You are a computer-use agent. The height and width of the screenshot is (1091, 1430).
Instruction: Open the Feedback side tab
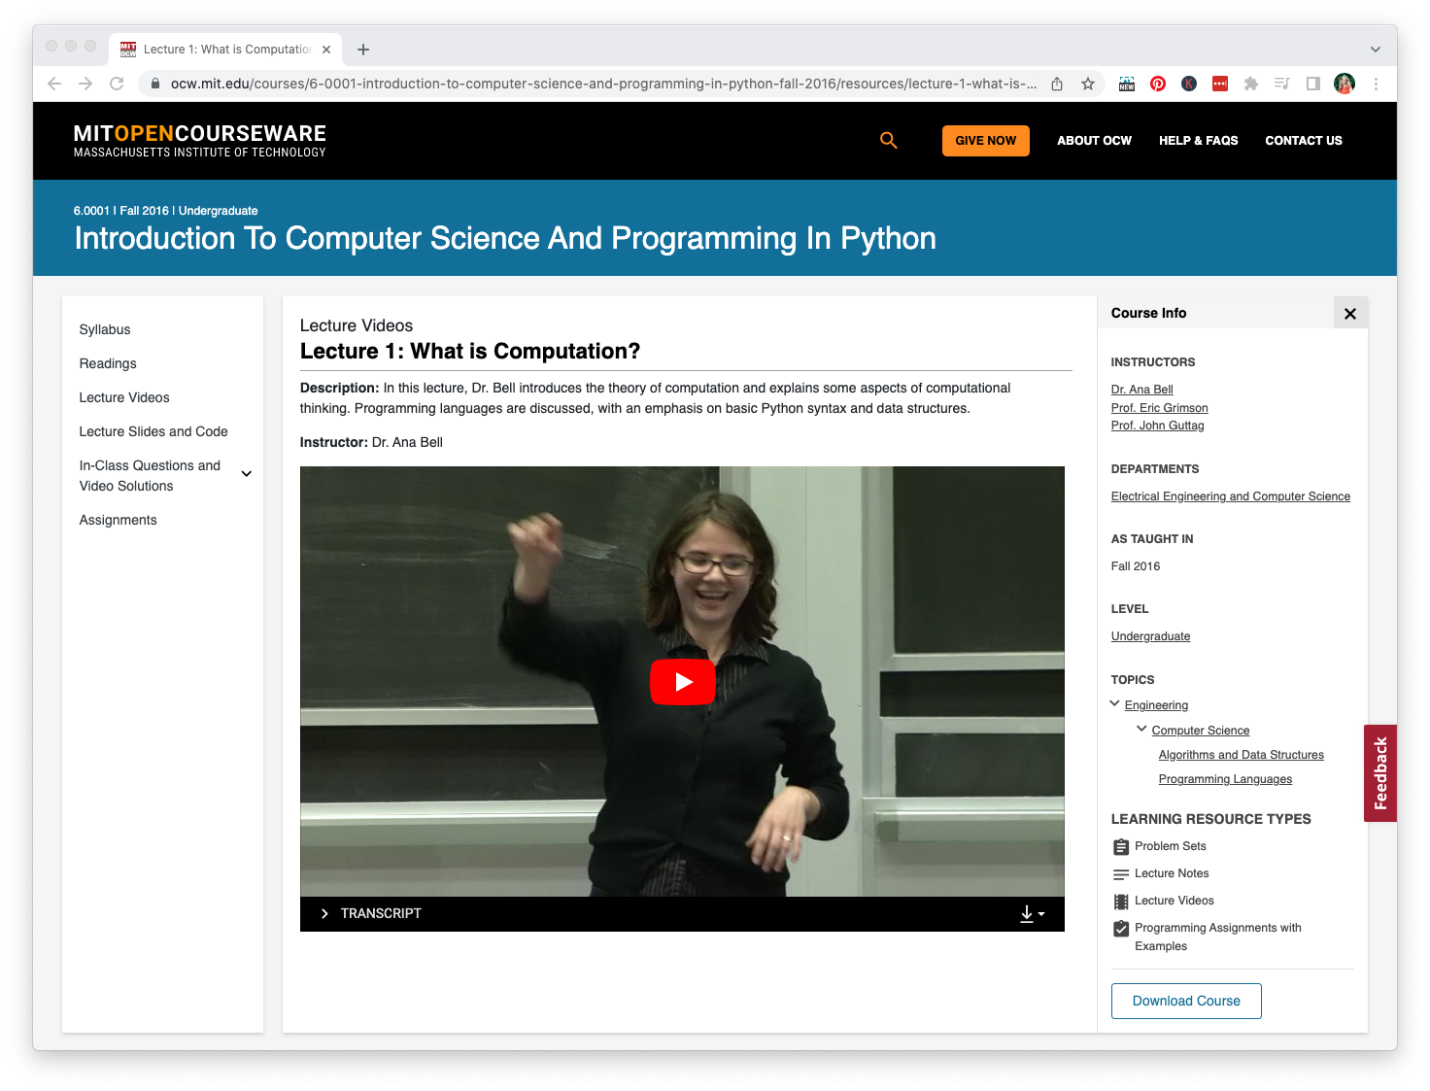coord(1379,773)
